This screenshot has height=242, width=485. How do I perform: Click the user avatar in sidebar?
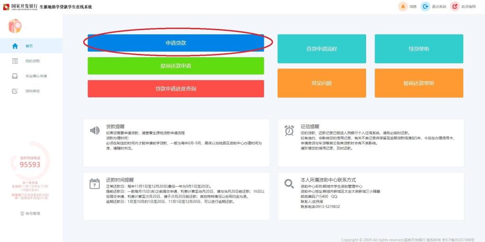(15, 26)
